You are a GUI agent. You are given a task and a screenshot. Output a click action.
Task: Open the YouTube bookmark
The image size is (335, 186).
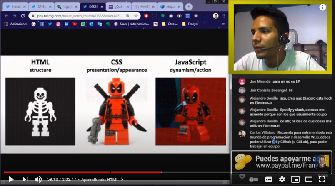point(75,24)
